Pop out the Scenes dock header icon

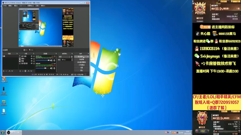17,54
